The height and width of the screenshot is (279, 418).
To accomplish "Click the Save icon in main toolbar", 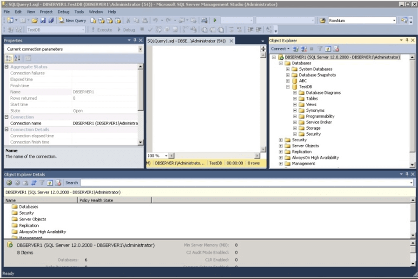I will tap(43, 20).
